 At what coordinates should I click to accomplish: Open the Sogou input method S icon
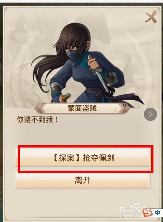[x=148, y=212]
